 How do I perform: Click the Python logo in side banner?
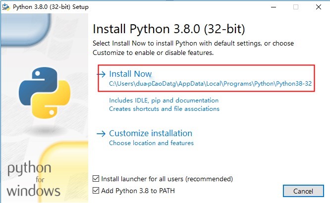pos(45,93)
